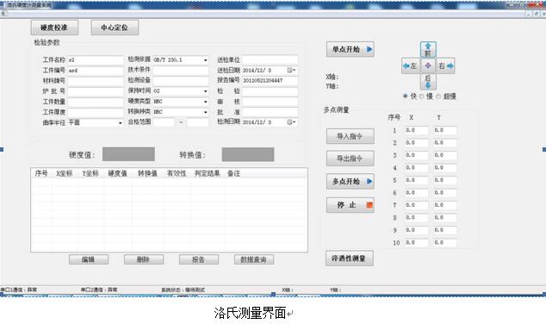Viewport: 546px width, 324px height.
Task: Start multi-point measurement 多点开始
Action: (351, 181)
